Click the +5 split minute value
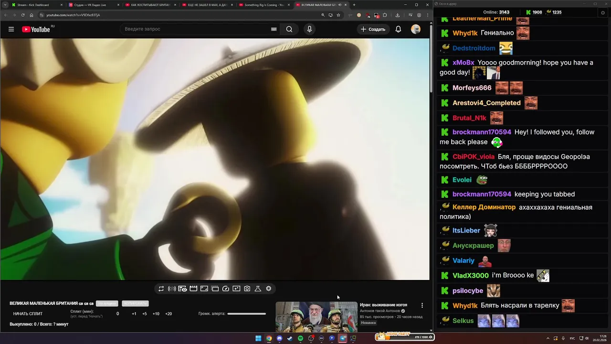This screenshot has height=344, width=611. pos(145,314)
